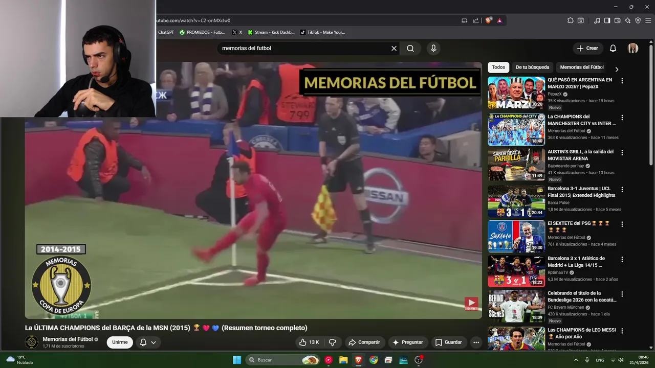
Task: Open options menu for El SEXTETE del PSG video
Action: 622,224
